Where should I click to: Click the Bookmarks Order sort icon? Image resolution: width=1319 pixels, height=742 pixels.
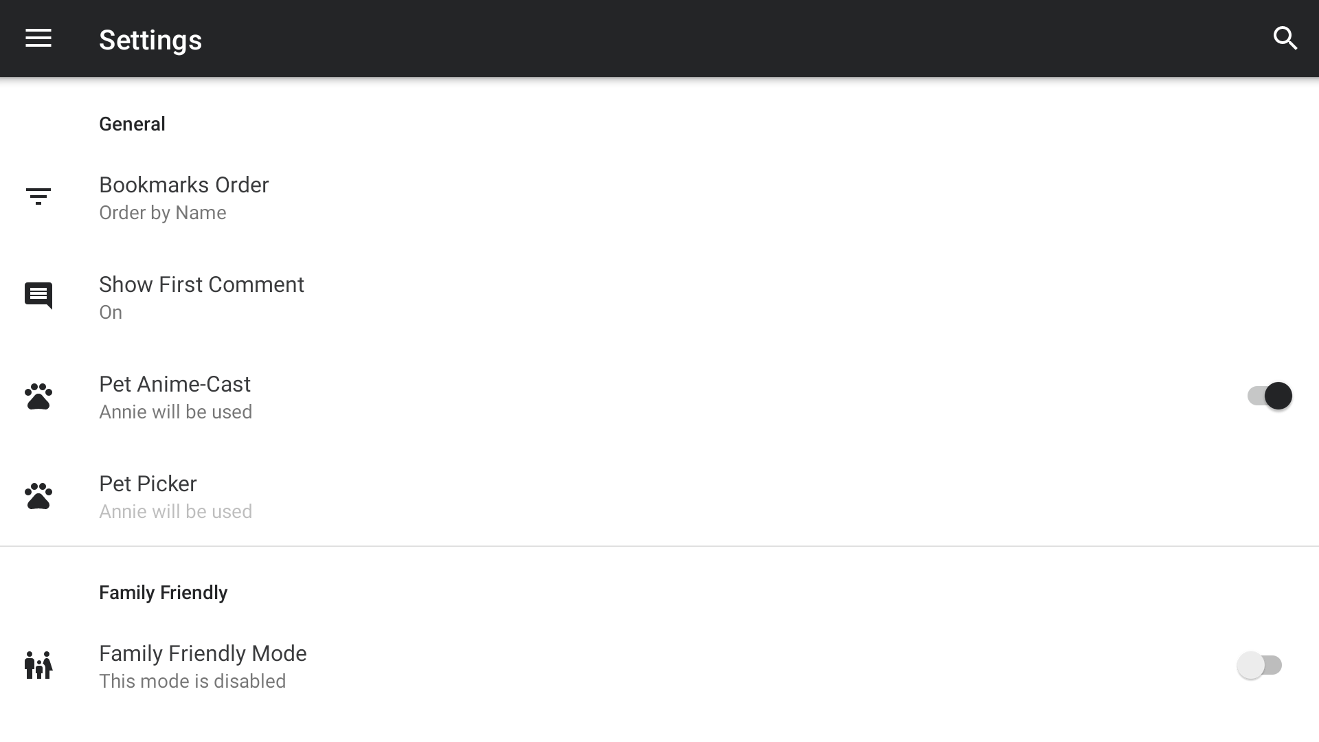coord(38,196)
